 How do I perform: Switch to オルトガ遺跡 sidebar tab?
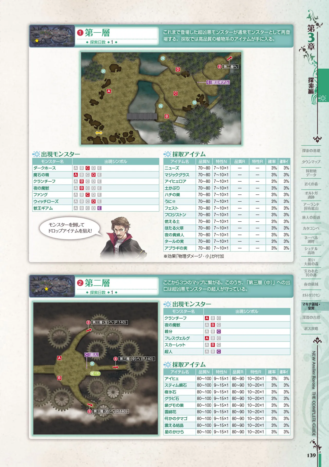[311, 195]
